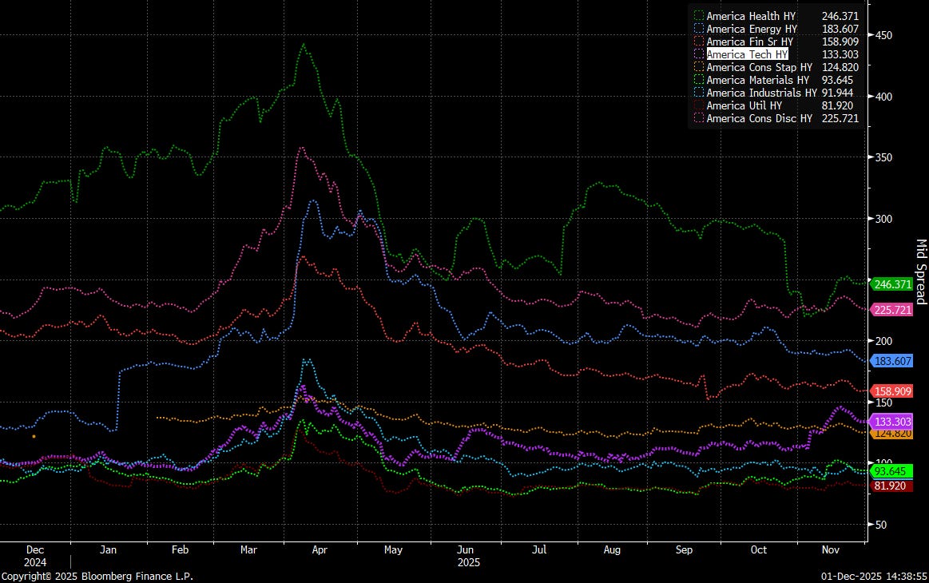The width and height of the screenshot is (929, 583).
Task: Click the red 158.909 axis value tag
Action: click(891, 391)
